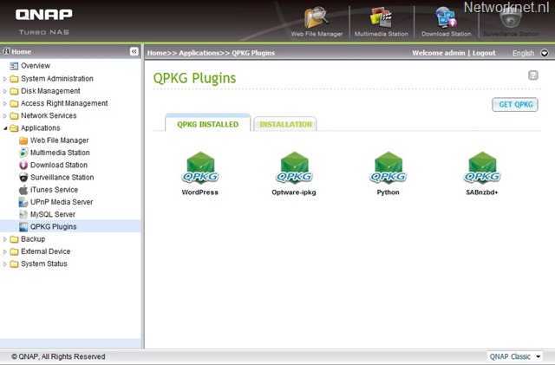Screen dimensions: 555x365
Task: Select System Status folder label
Action: (44, 264)
